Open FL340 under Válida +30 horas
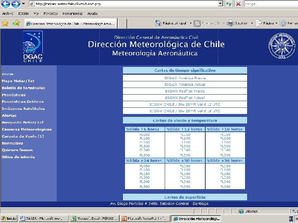Screen dimensions: 298x223 [185, 182]
